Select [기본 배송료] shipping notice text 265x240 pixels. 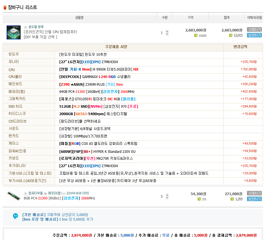coord(55,215)
